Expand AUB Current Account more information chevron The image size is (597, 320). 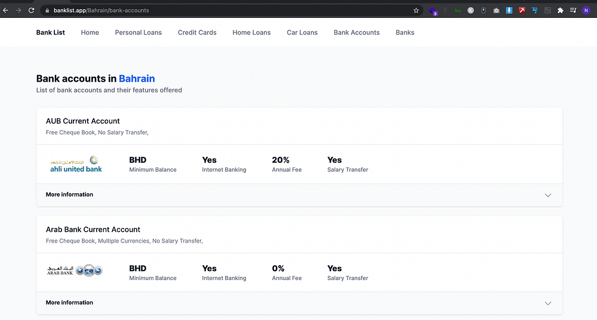(x=548, y=195)
